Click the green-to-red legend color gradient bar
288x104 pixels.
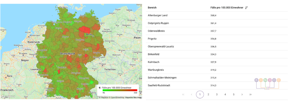point(120,90)
